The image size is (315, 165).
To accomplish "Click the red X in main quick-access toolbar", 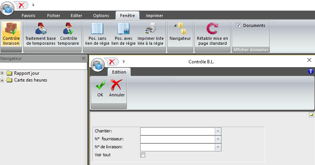I will pos(22,5).
